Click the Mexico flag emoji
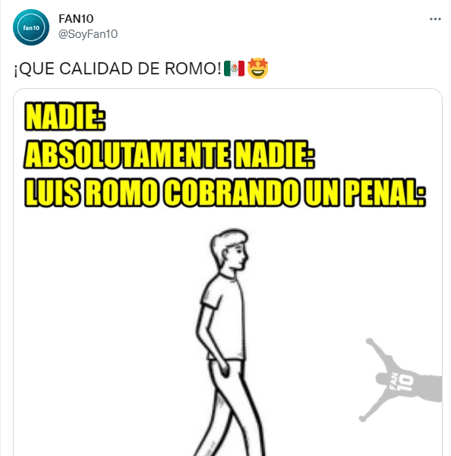The width and height of the screenshot is (451, 456). (x=234, y=68)
